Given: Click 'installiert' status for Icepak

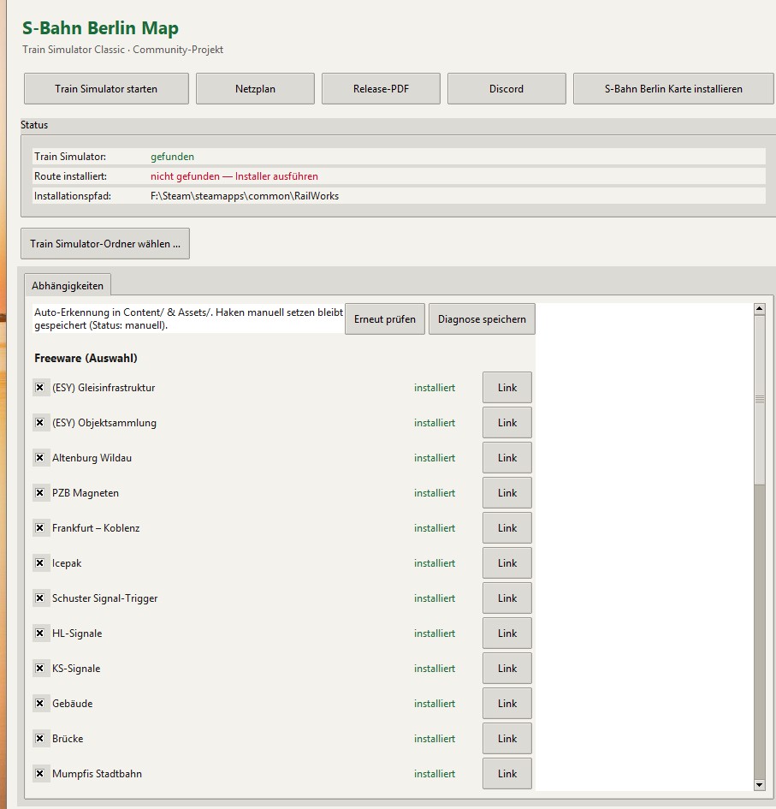Looking at the screenshot, I should coord(435,563).
